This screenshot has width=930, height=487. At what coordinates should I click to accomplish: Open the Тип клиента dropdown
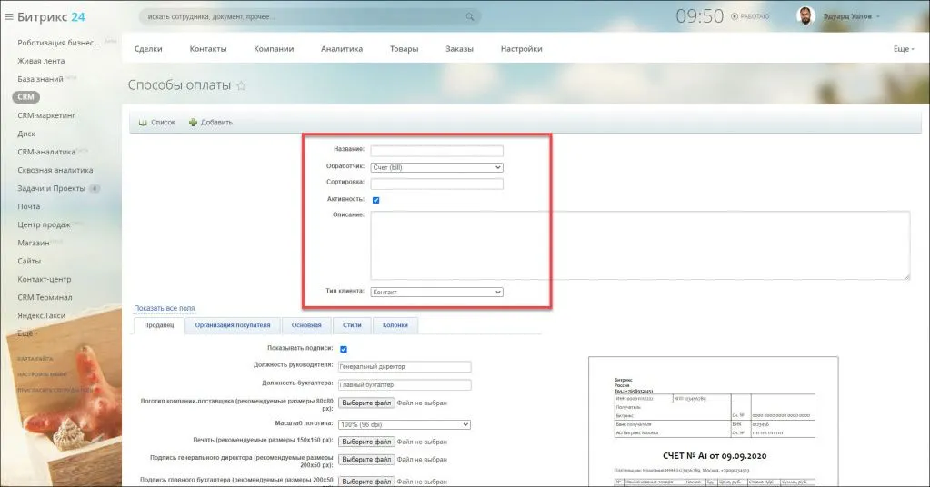coord(436,293)
